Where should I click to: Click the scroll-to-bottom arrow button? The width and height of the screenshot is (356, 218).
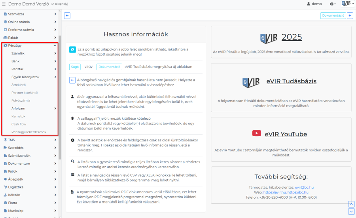[351, 211]
